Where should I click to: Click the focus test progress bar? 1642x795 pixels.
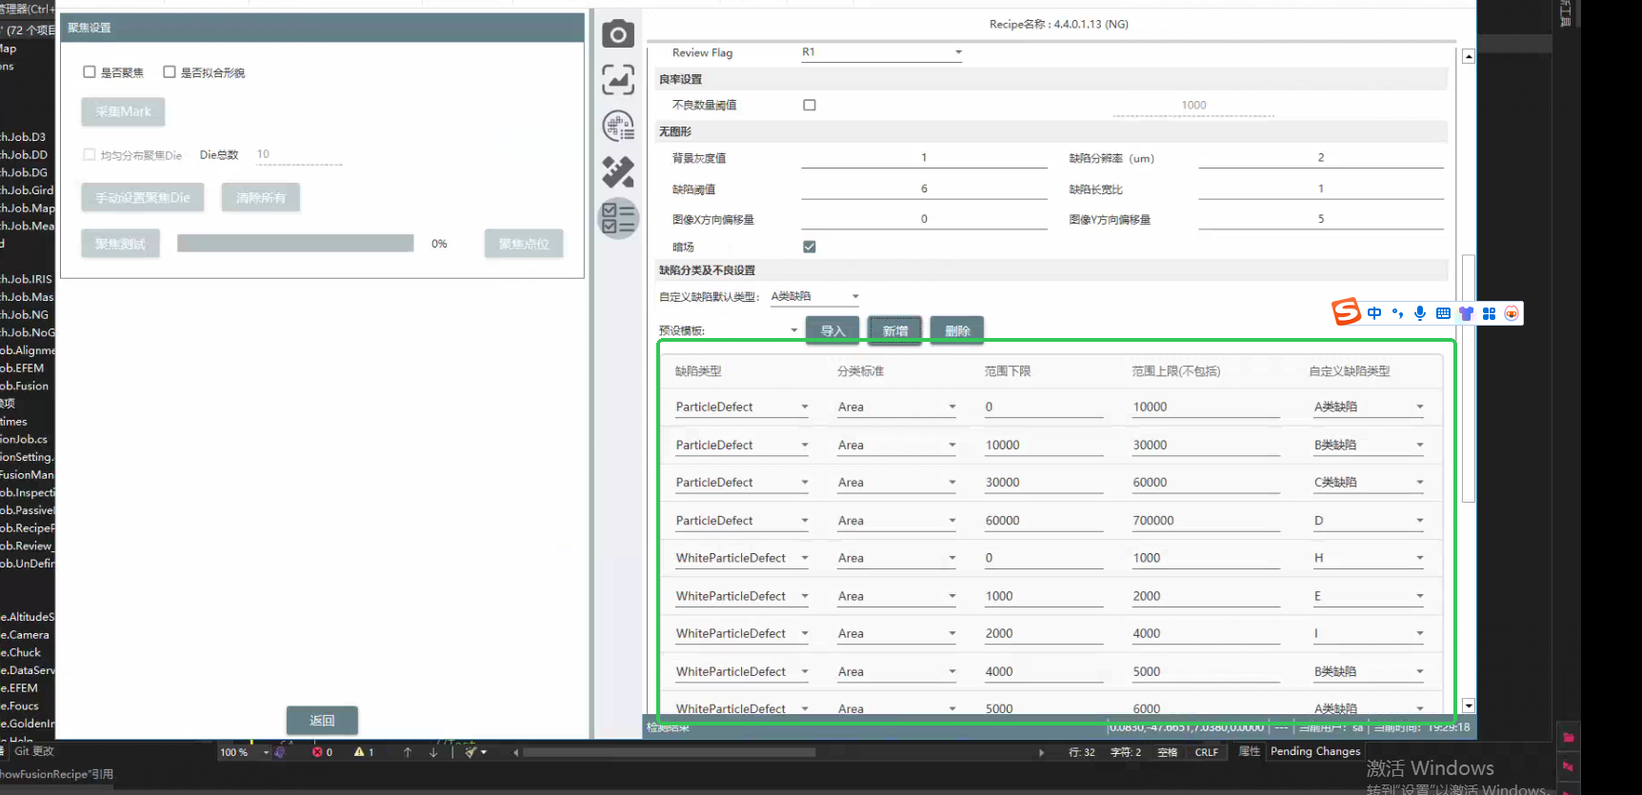(x=295, y=244)
